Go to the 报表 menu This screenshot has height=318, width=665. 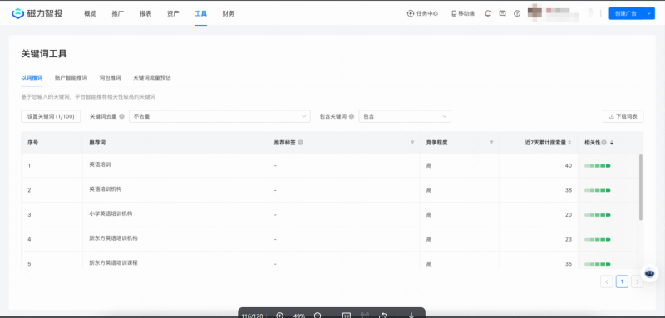[145, 13]
